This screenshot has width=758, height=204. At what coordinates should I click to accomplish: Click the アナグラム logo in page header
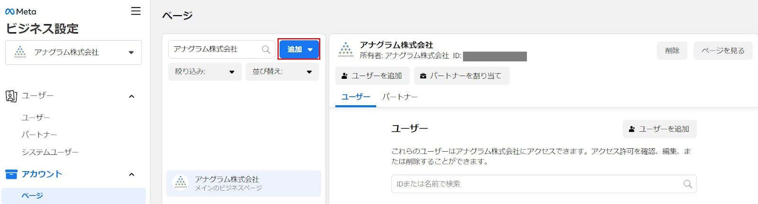(346, 49)
